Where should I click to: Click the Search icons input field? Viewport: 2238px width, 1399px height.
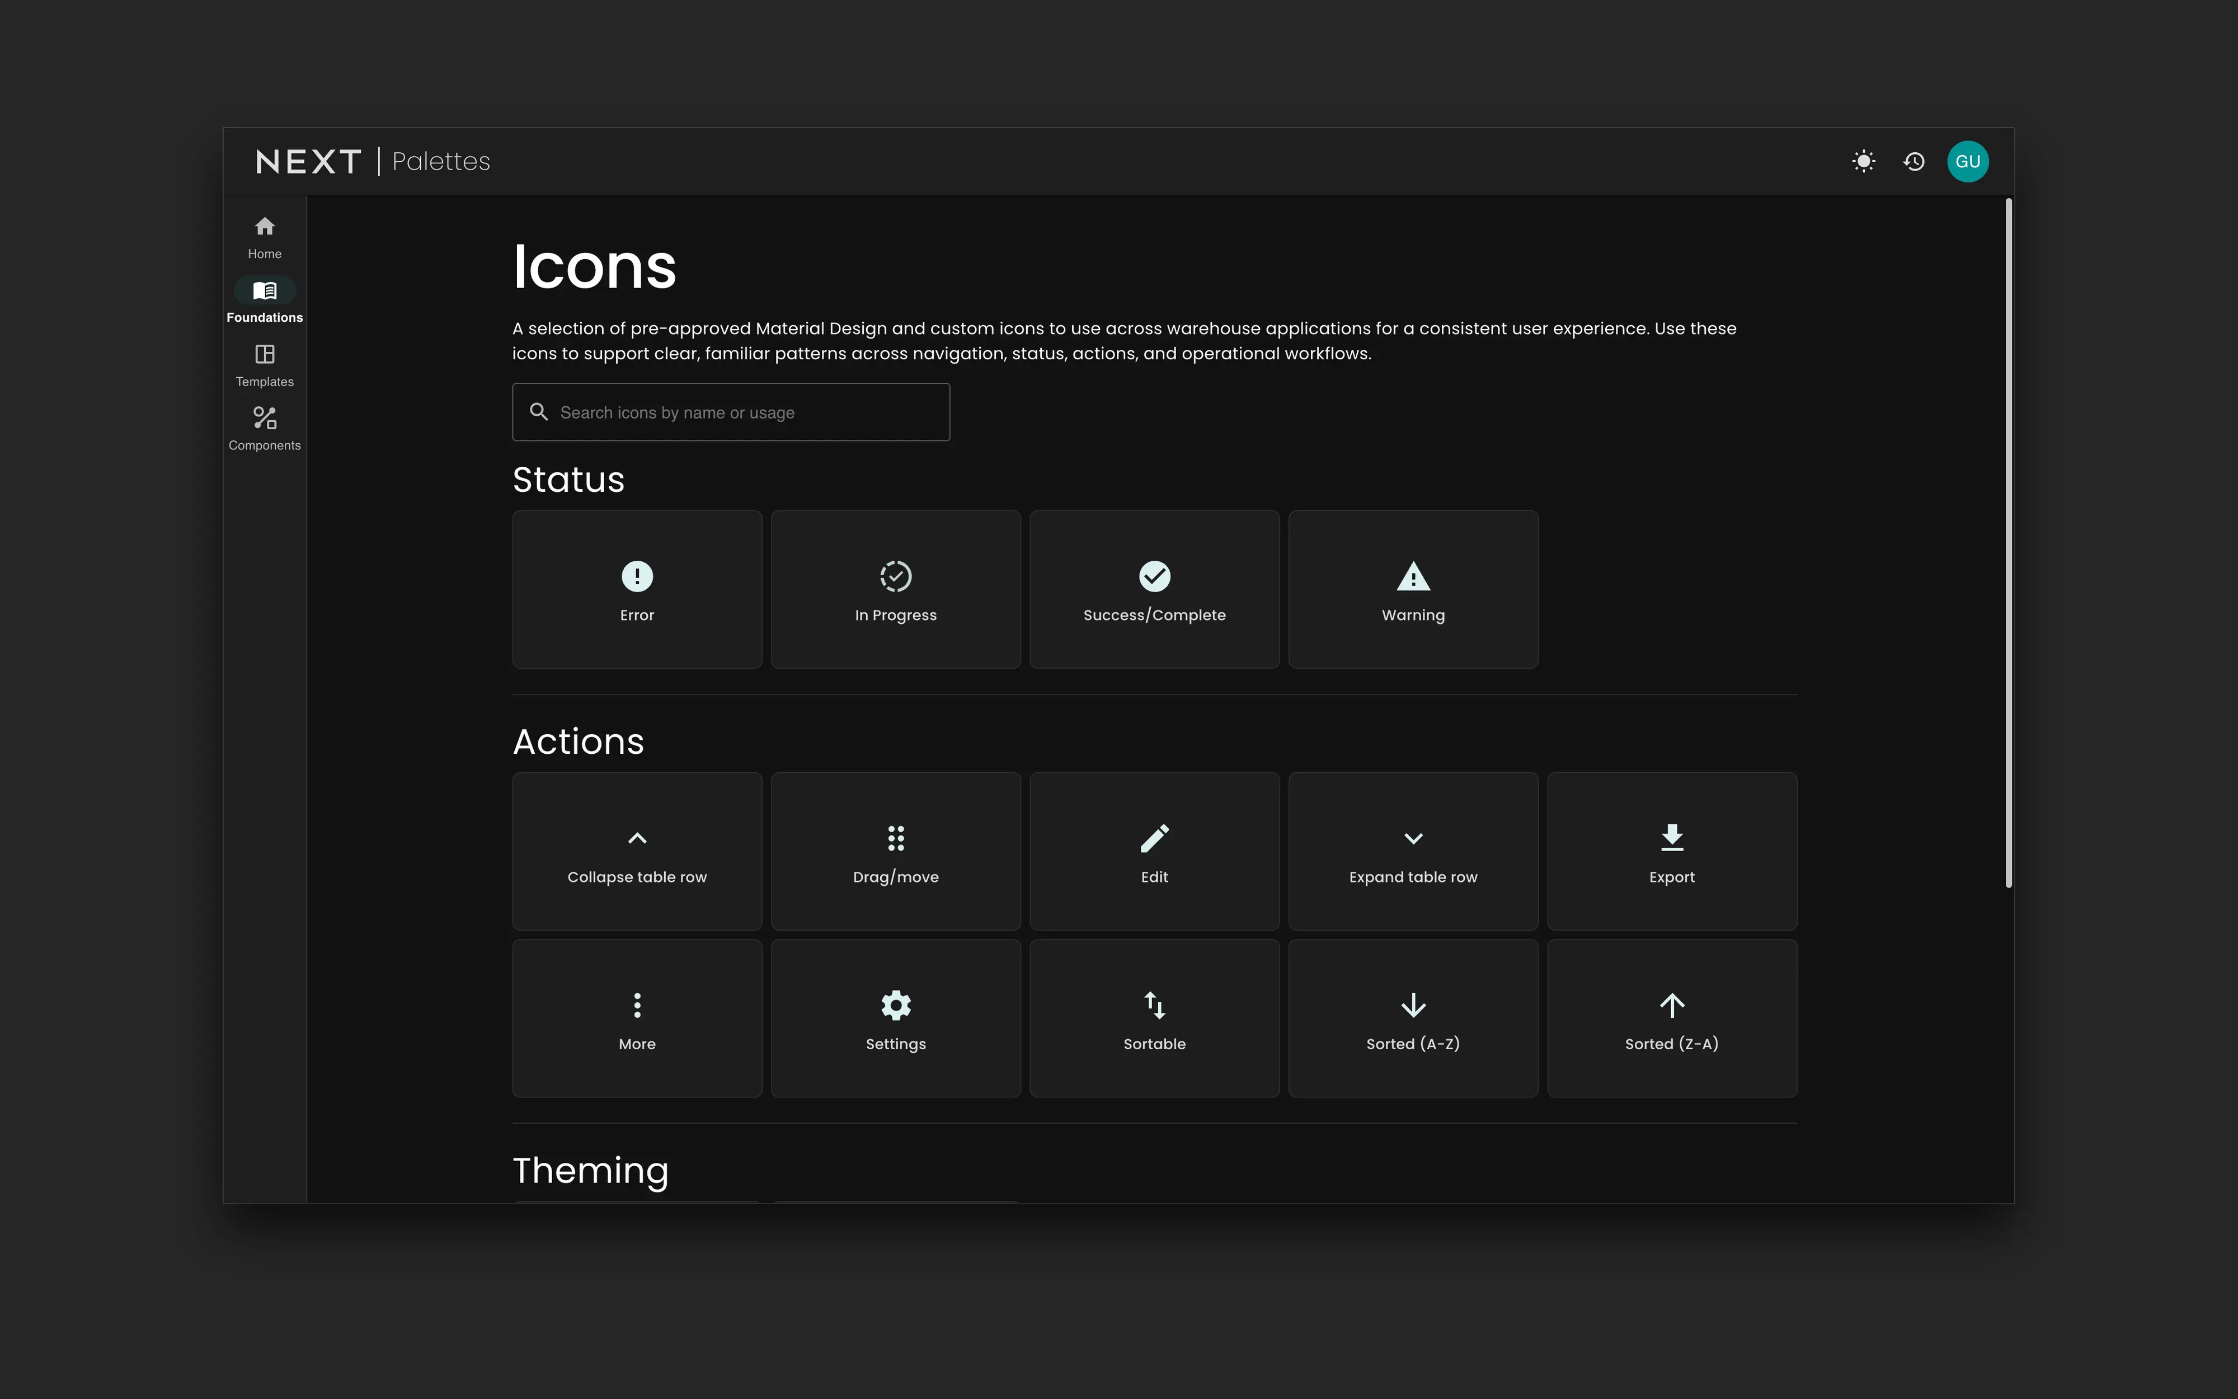pos(731,412)
